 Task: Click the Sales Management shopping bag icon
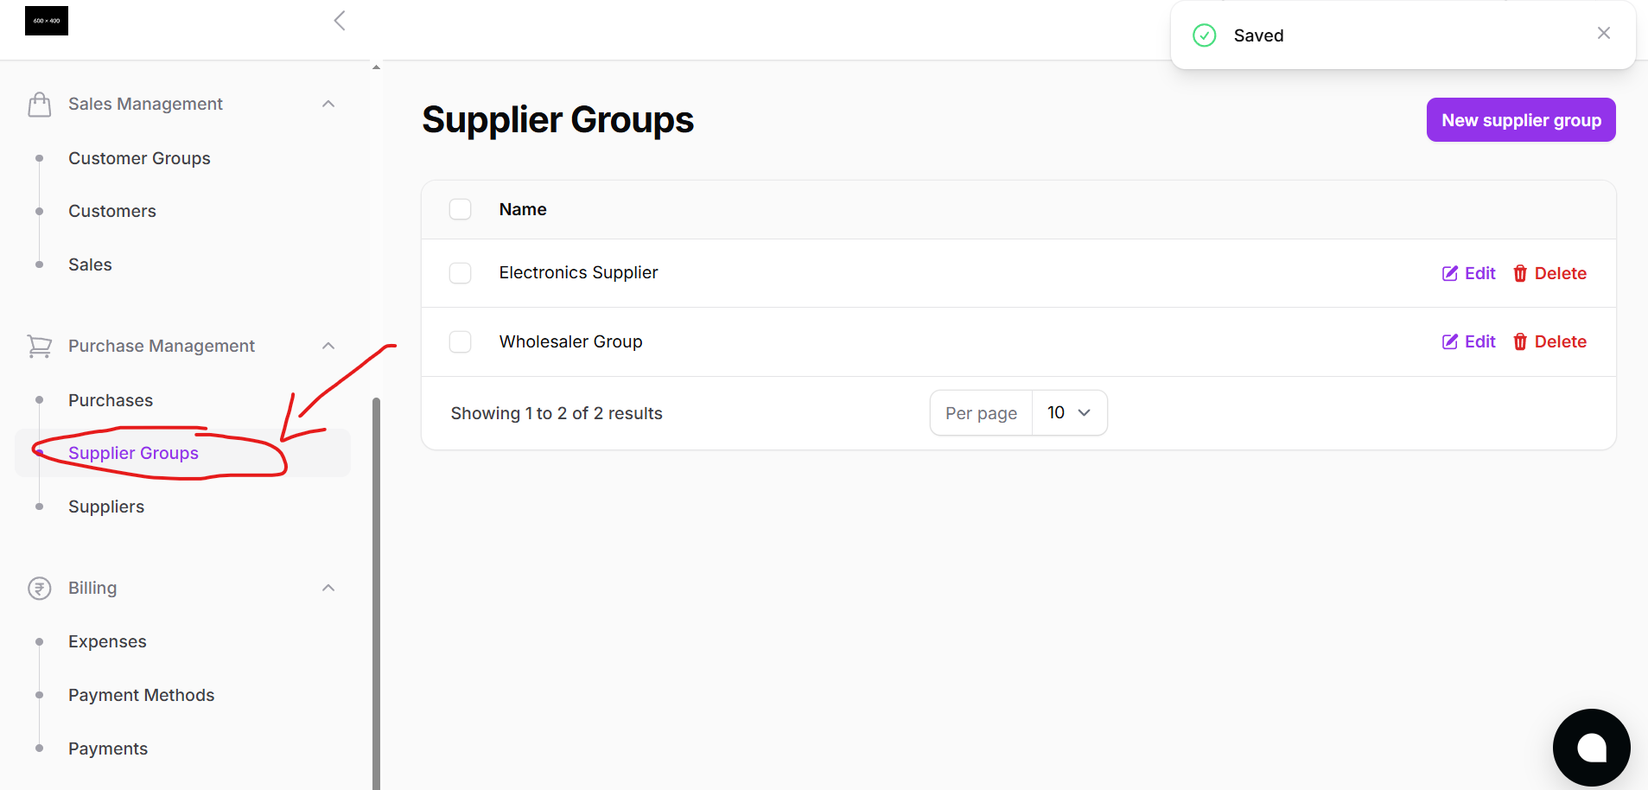tap(39, 103)
